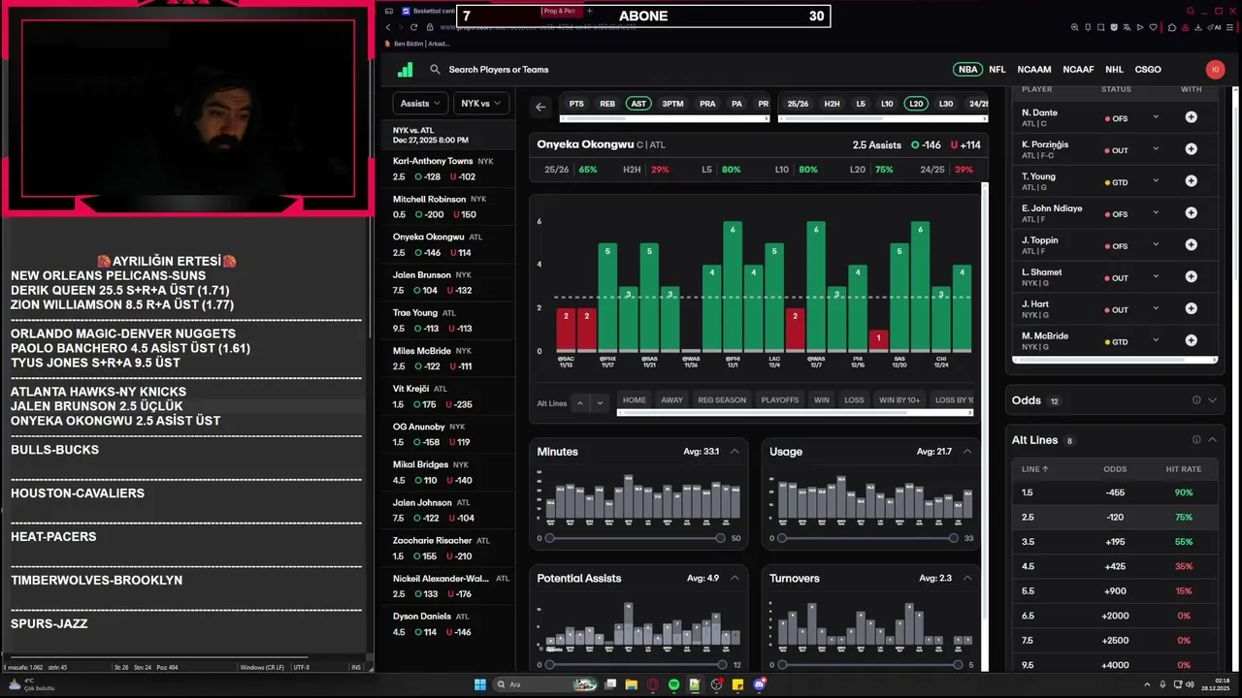Collapse the Minutes chart
This screenshot has width=1242, height=698.
735,452
